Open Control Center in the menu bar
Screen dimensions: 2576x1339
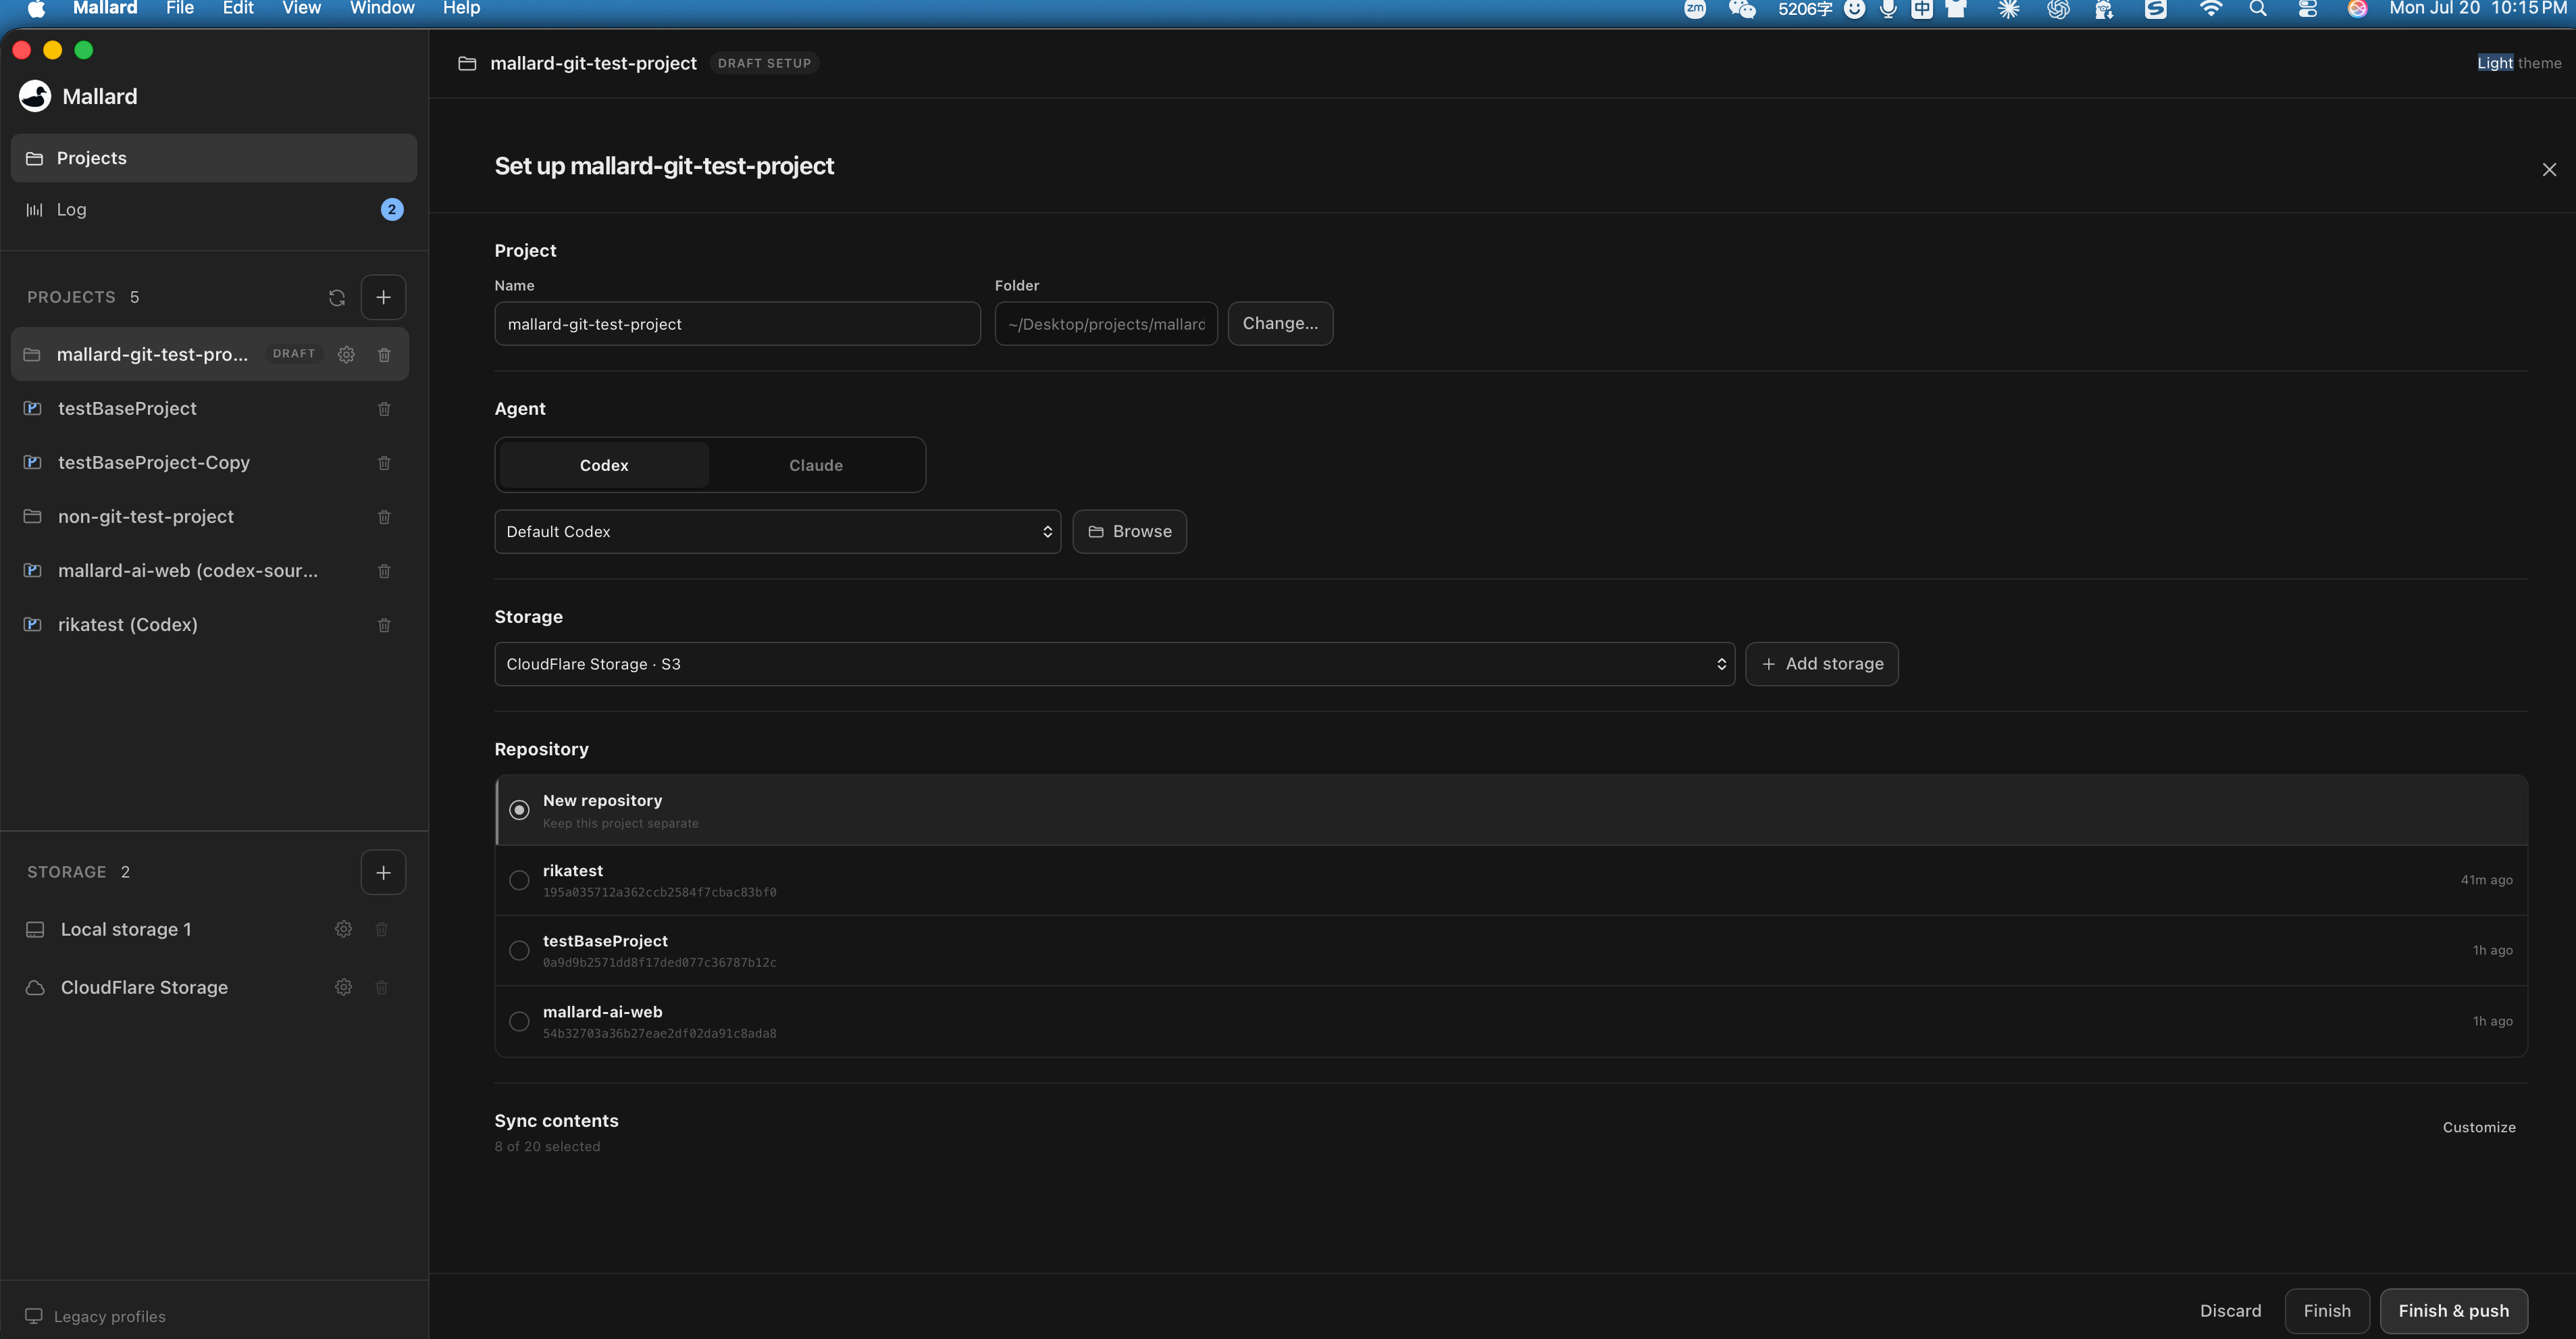[2308, 9]
